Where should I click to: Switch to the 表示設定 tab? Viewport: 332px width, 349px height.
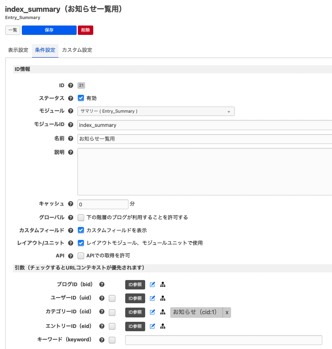click(x=18, y=50)
